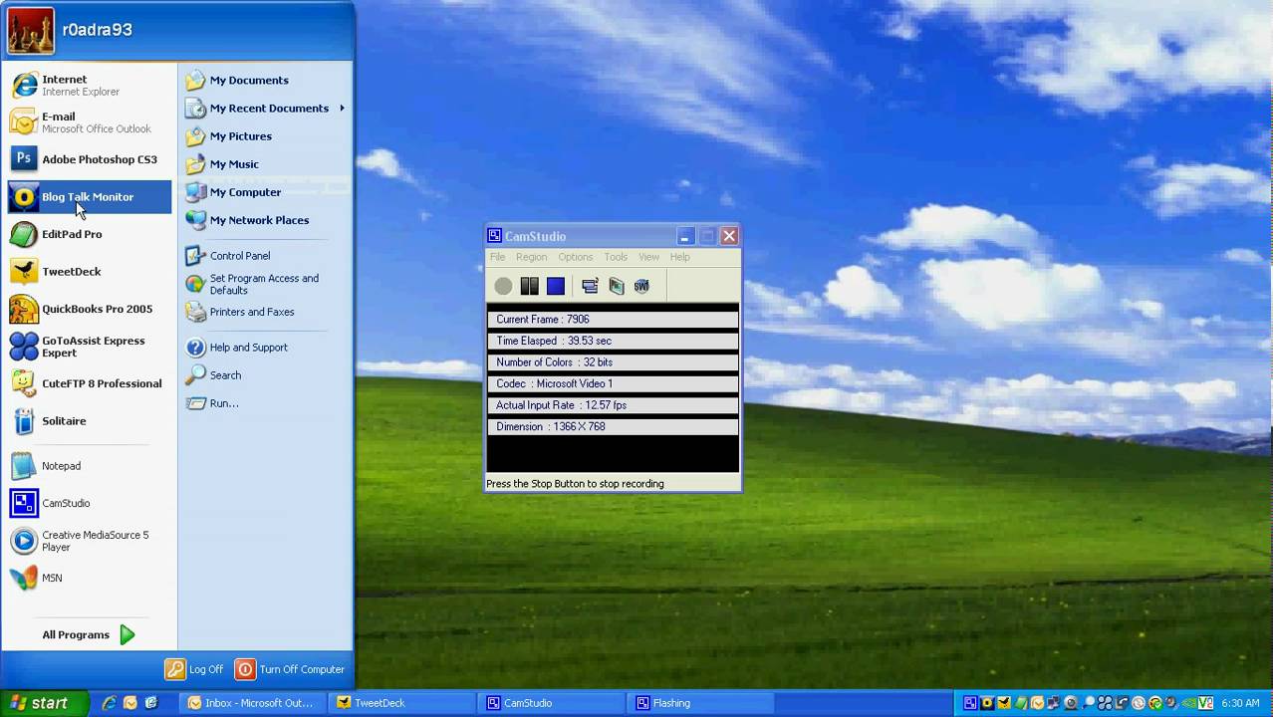Open the File menu in CamStudio

[x=497, y=257]
